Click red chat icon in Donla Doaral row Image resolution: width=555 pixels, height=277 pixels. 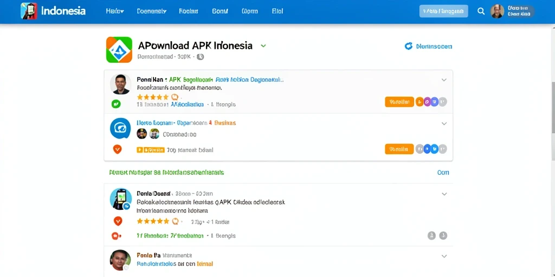[x=116, y=236]
